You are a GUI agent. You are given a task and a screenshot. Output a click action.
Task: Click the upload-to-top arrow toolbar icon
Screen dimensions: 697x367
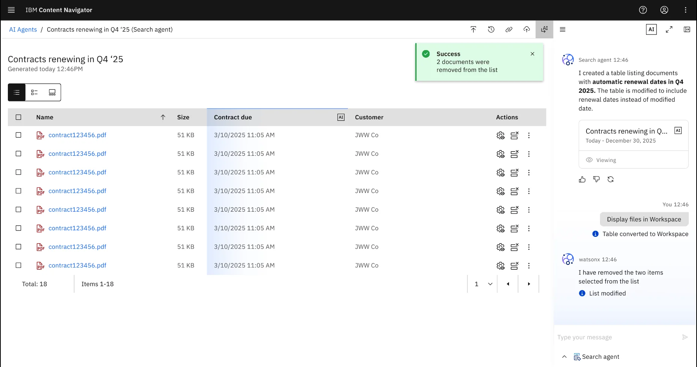coord(473,30)
